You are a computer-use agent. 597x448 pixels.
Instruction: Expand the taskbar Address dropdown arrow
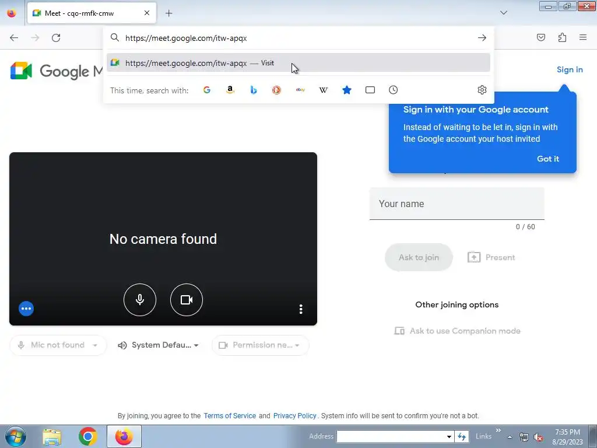click(449, 436)
